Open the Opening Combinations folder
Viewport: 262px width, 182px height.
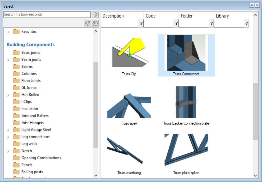pos(41,158)
